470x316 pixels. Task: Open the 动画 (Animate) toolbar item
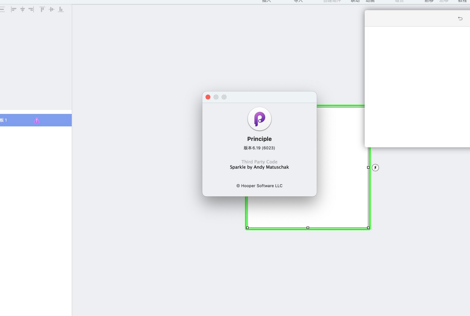pos(370,1)
